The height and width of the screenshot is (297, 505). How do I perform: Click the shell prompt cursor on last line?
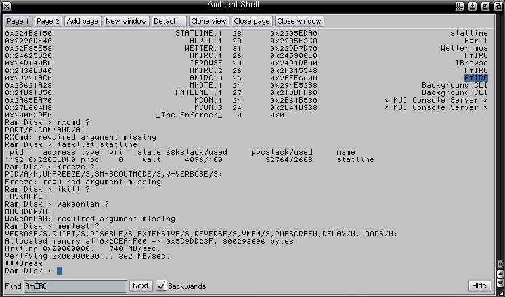(x=60, y=271)
